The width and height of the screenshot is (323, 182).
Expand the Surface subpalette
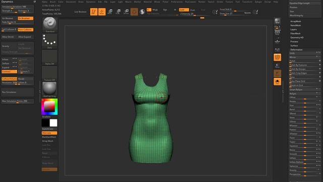(294, 45)
